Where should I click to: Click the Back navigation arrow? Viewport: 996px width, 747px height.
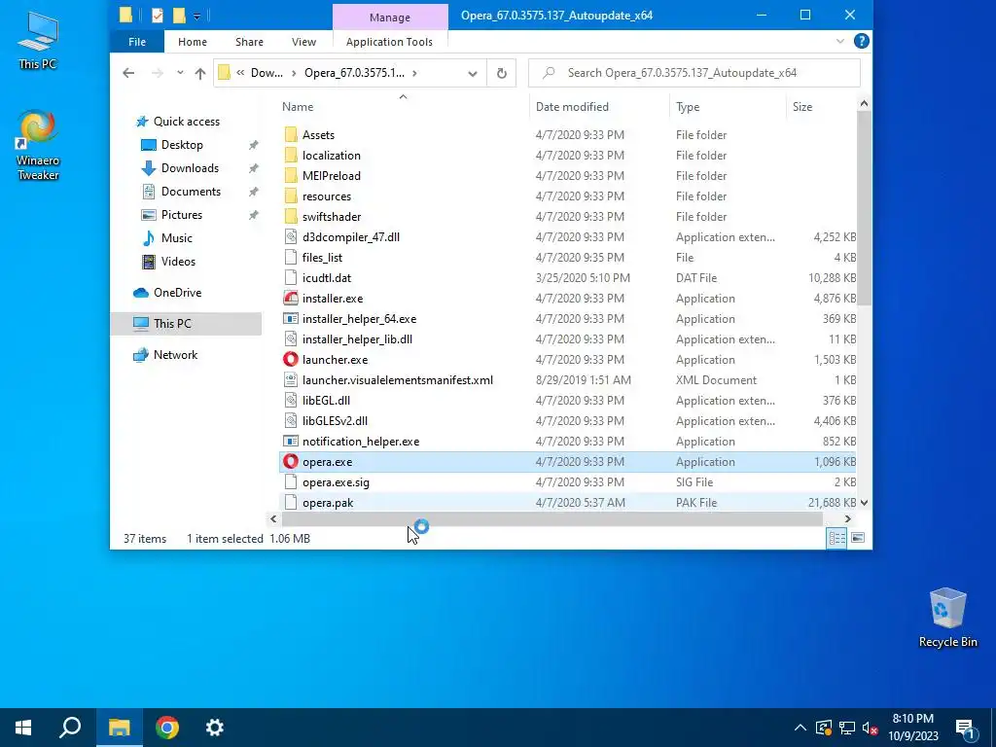128,73
